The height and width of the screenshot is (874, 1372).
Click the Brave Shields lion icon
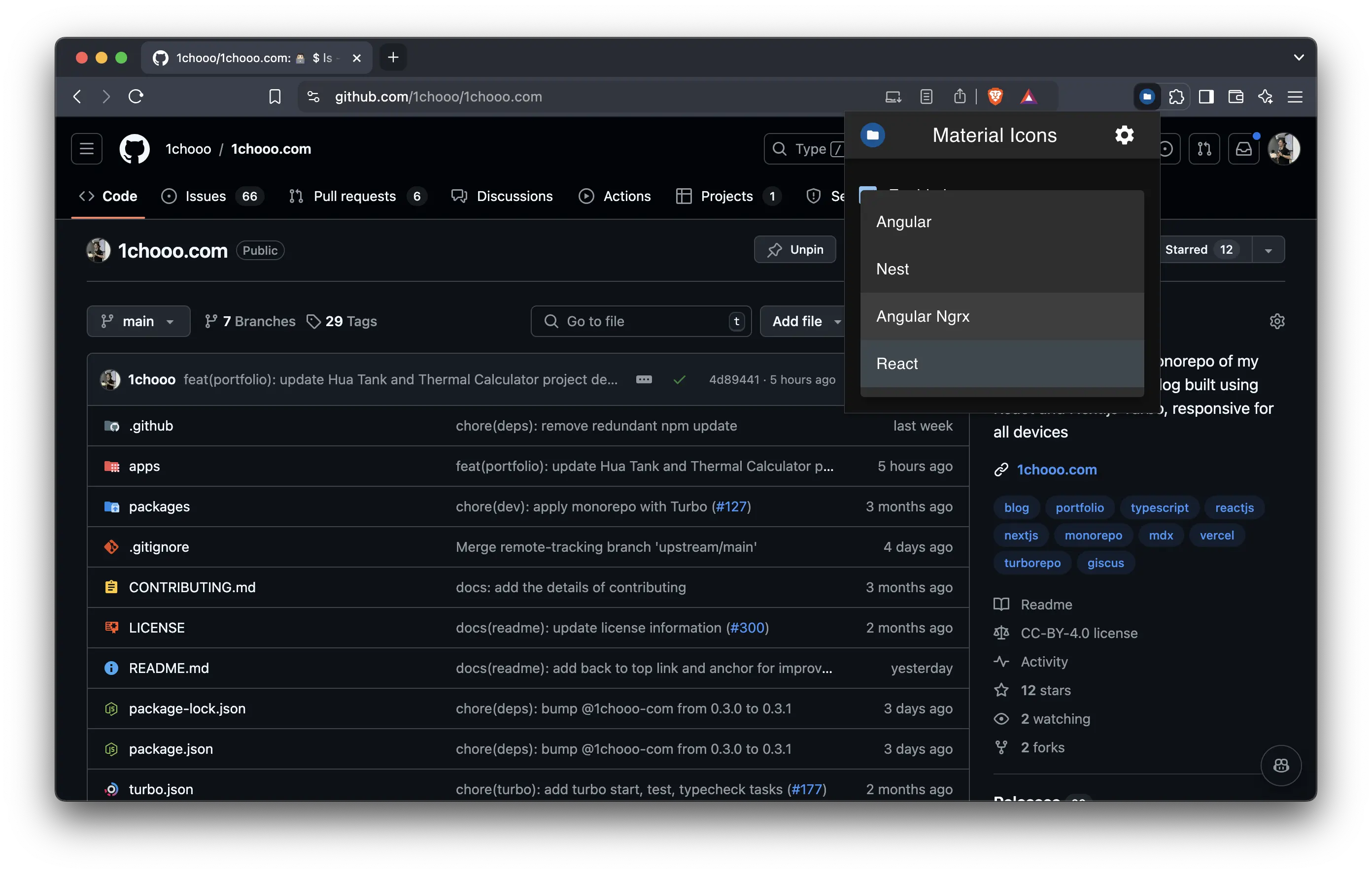tap(995, 97)
